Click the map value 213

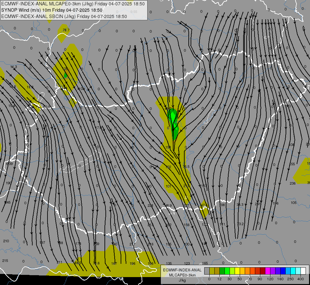click(150, 225)
